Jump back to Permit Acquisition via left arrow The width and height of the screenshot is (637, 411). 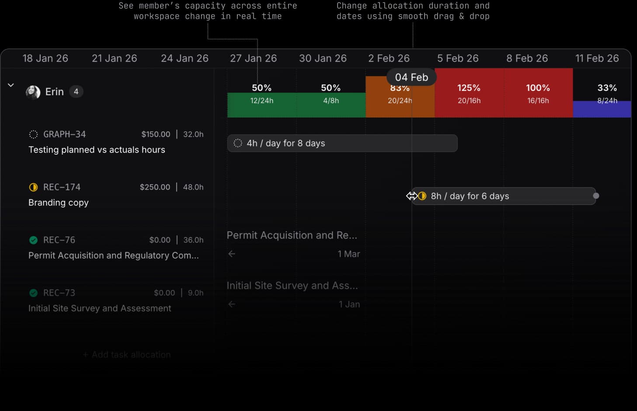coord(232,254)
